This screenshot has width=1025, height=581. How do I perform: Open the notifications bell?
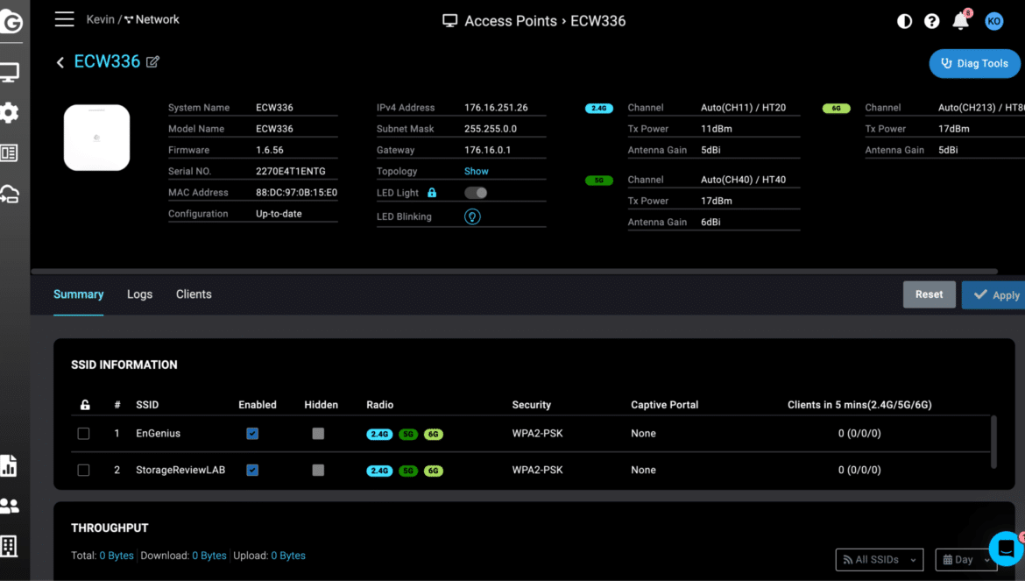(x=960, y=21)
